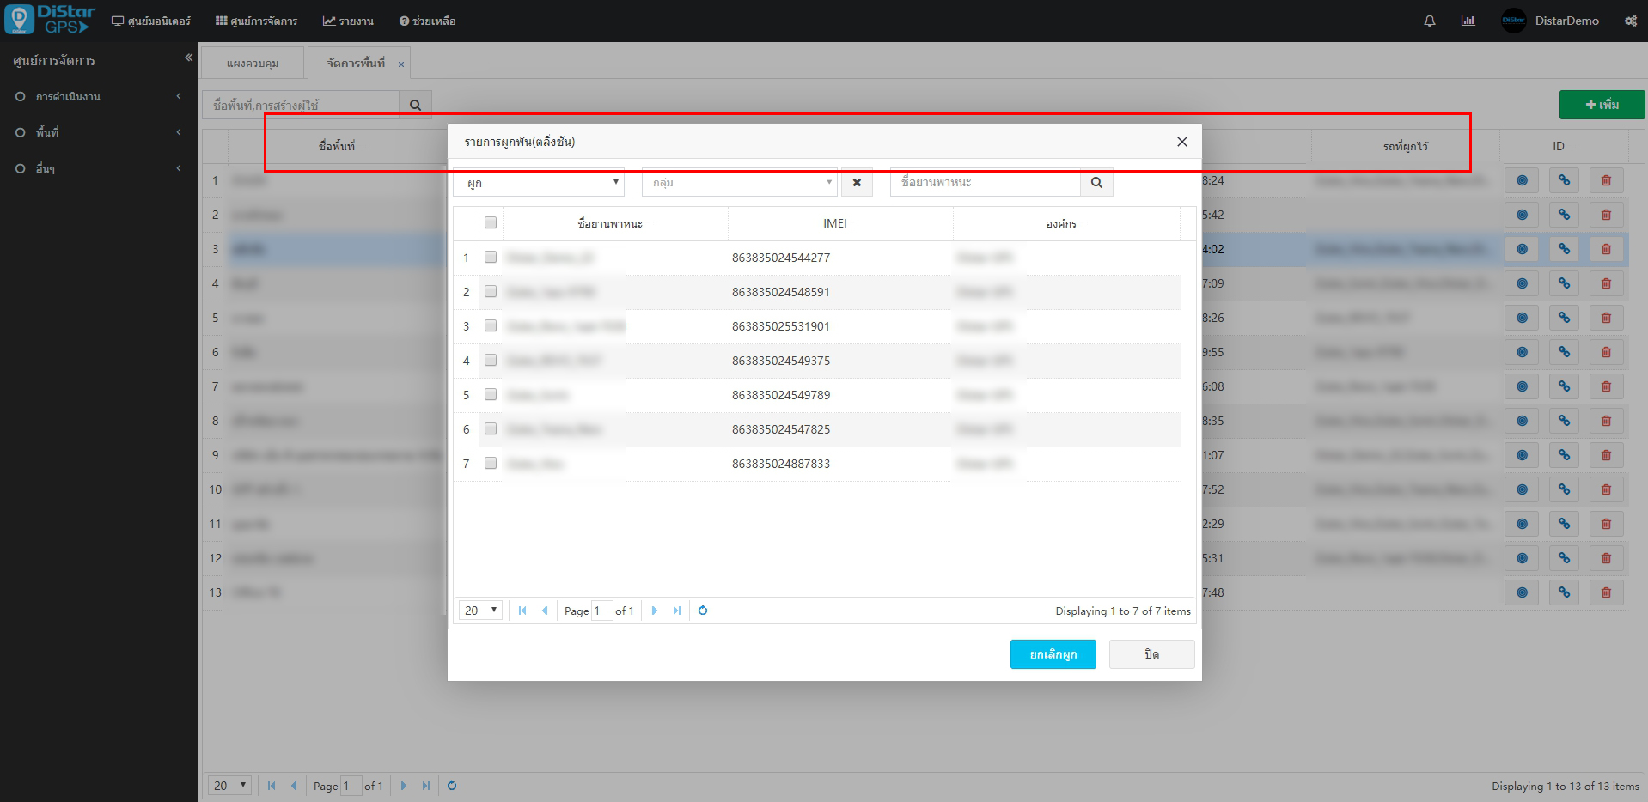Delete row 13 with trash icon

click(x=1606, y=592)
